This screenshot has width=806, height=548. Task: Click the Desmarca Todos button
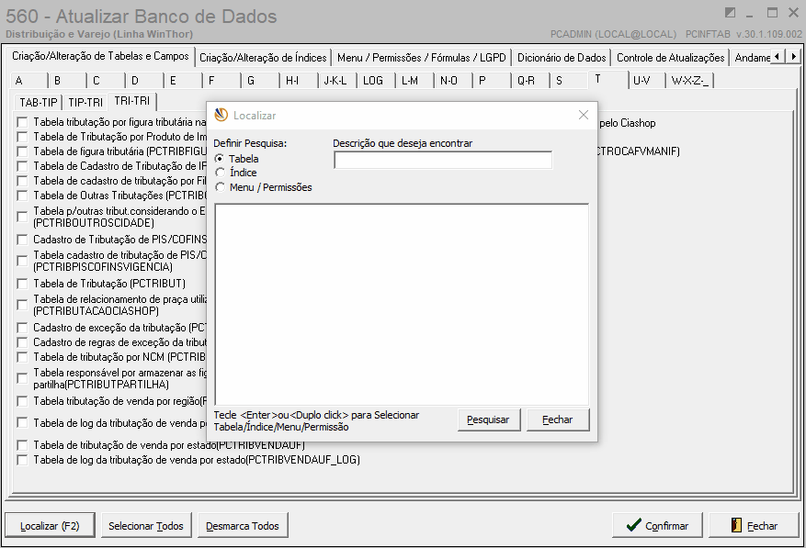[x=243, y=526]
